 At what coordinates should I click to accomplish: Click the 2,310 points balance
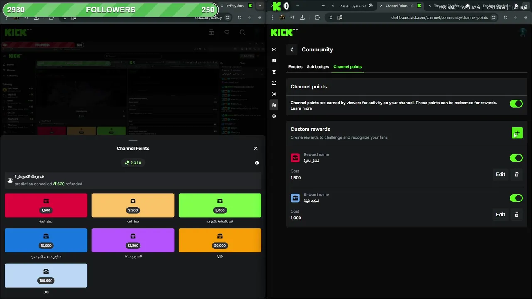tap(133, 163)
